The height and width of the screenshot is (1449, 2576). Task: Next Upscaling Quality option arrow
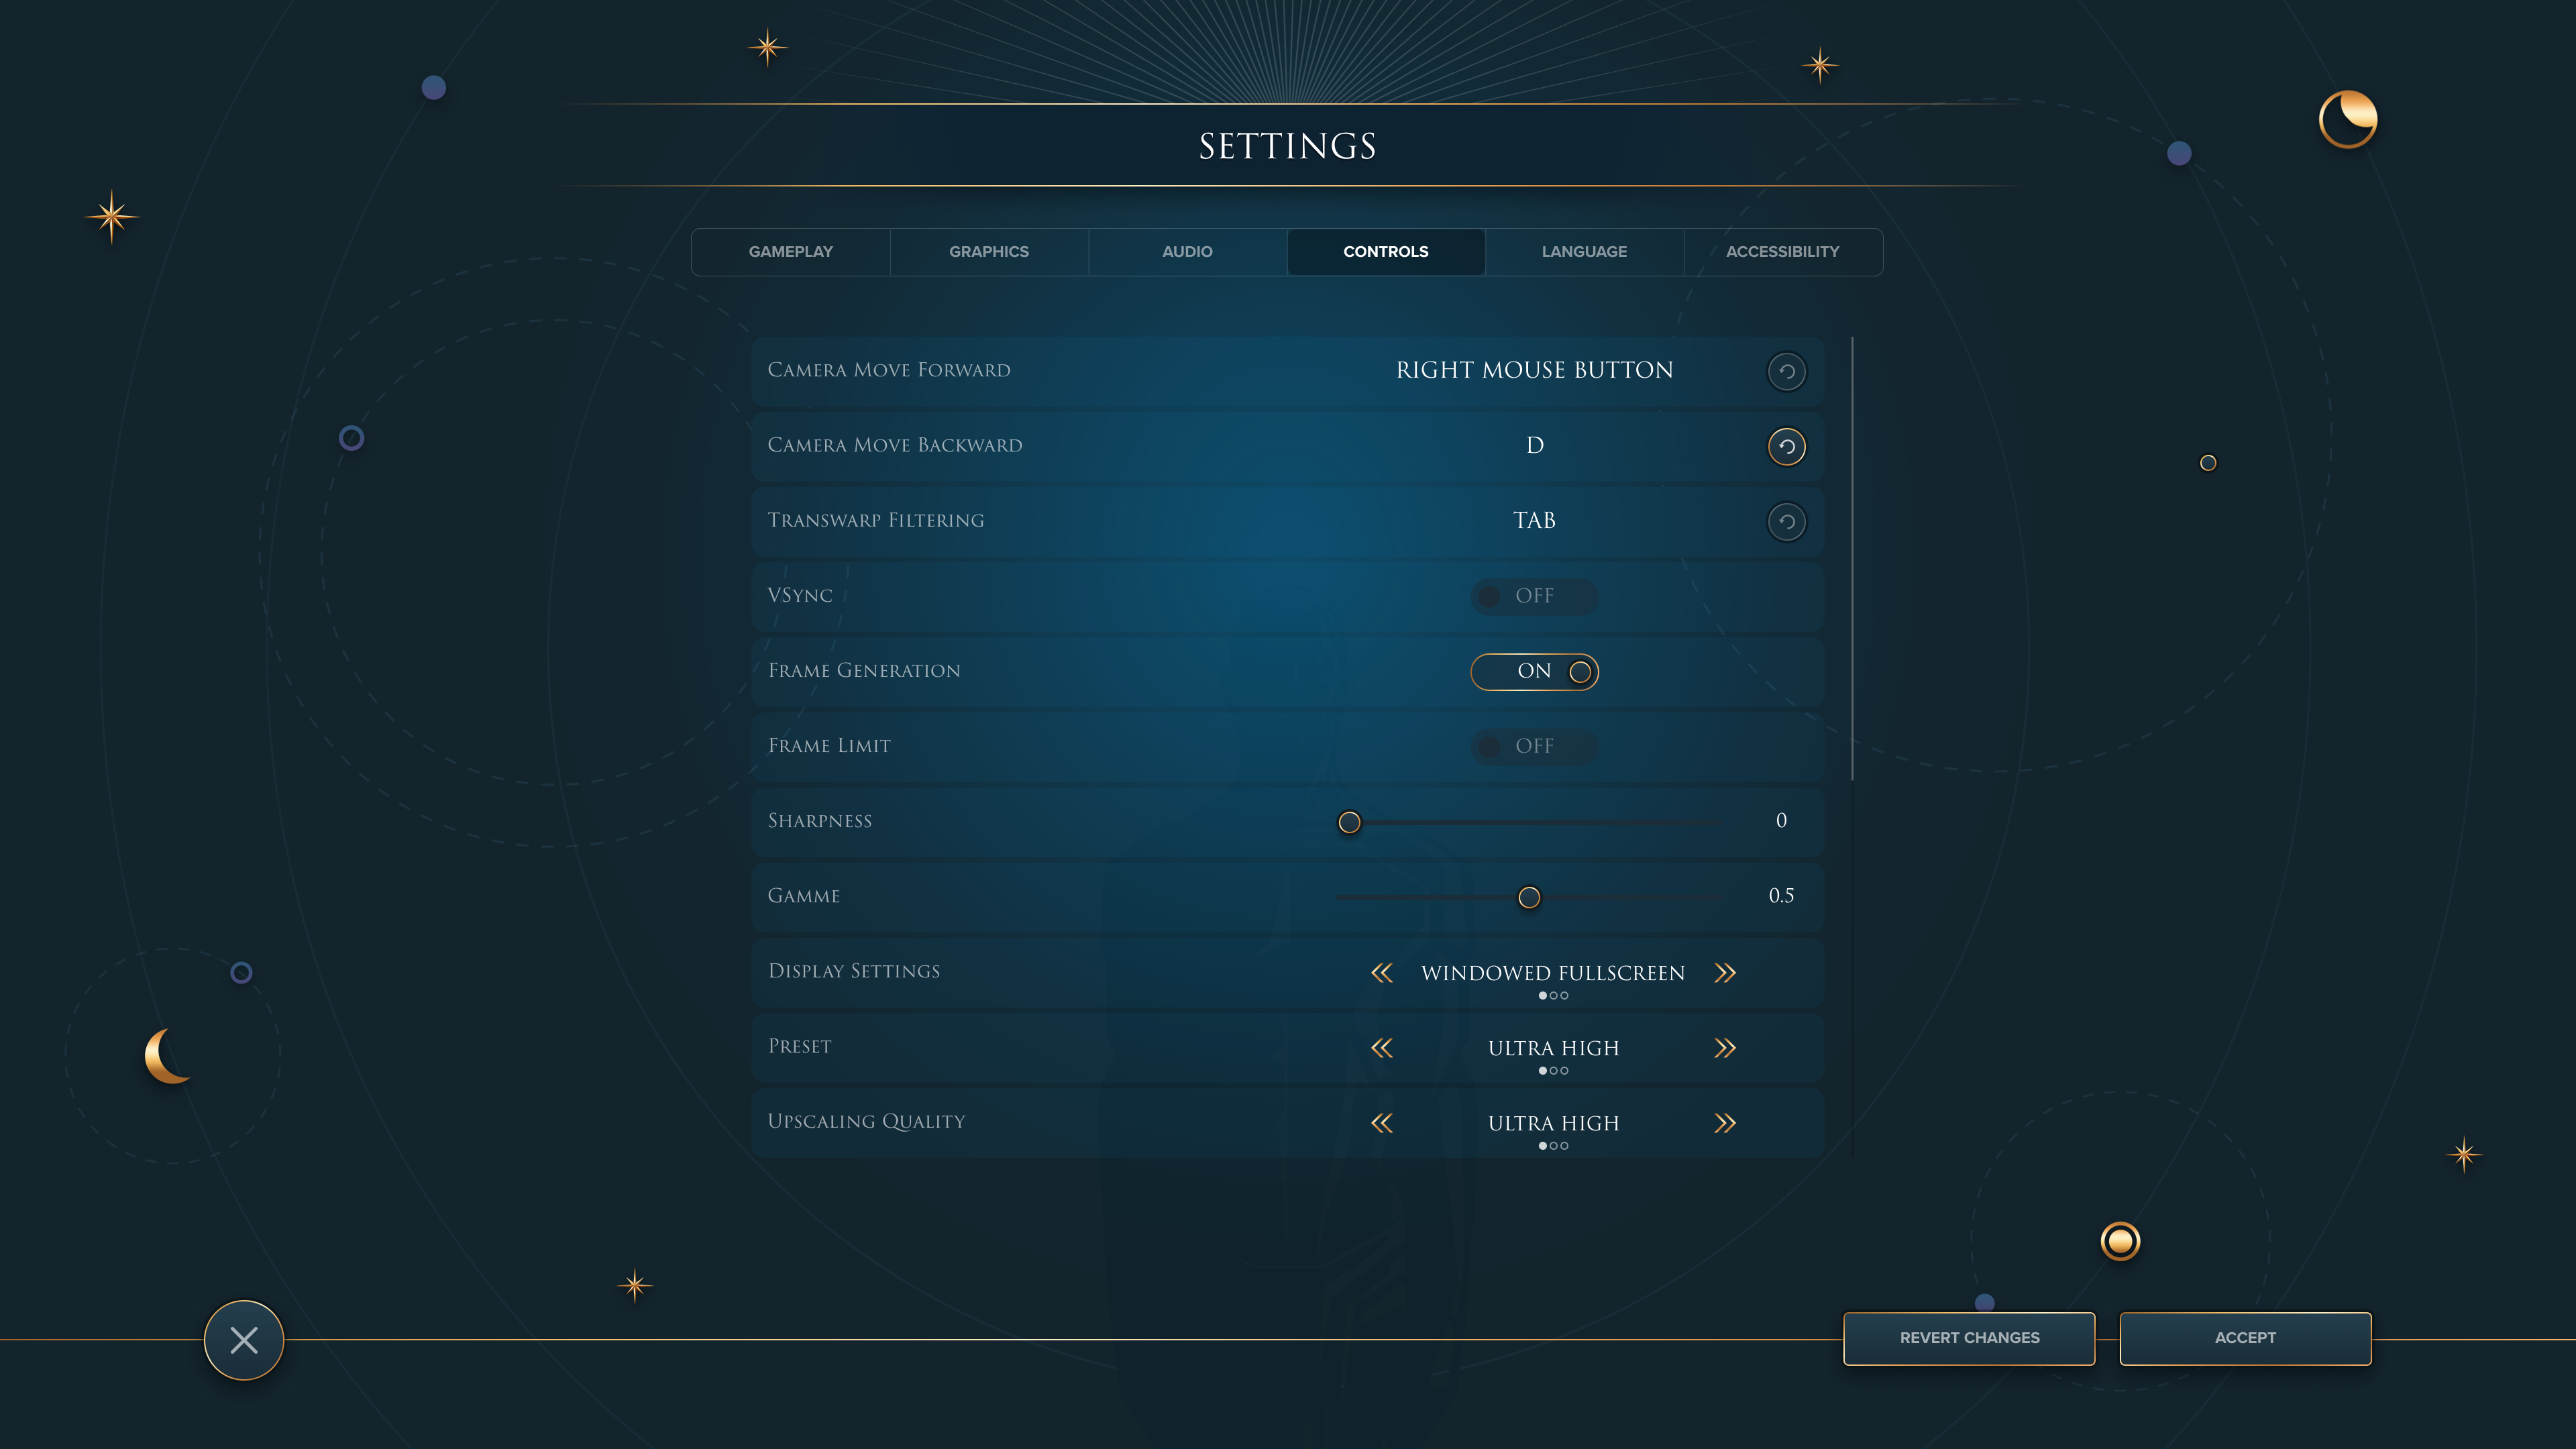(x=1725, y=1122)
